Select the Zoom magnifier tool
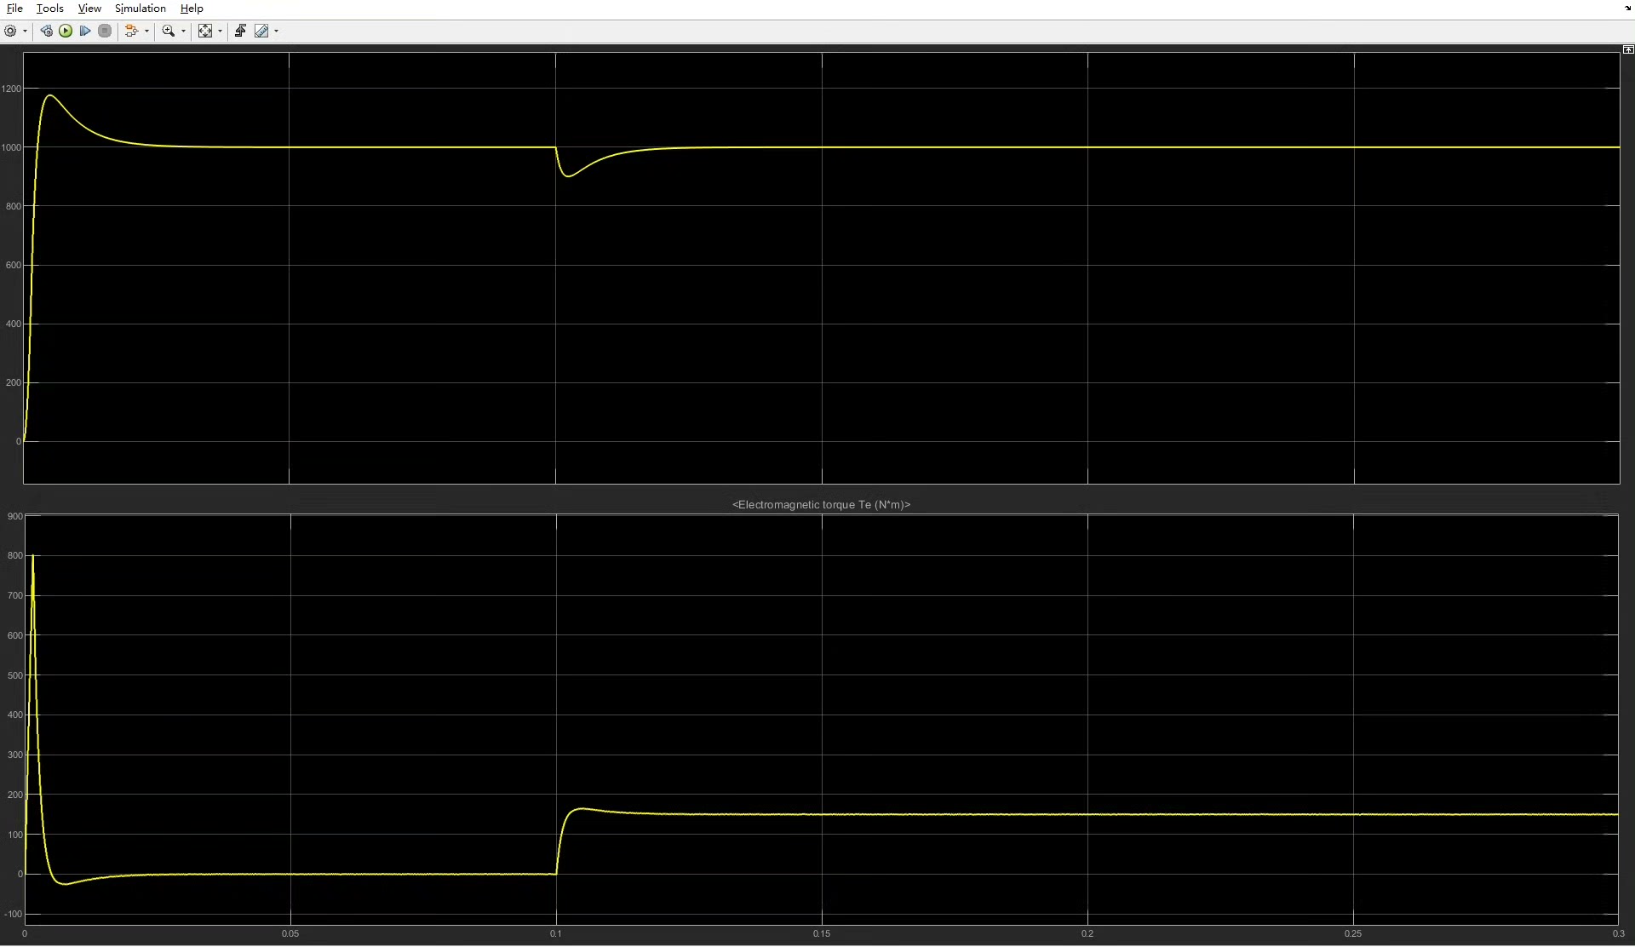The width and height of the screenshot is (1635, 947). coord(169,31)
